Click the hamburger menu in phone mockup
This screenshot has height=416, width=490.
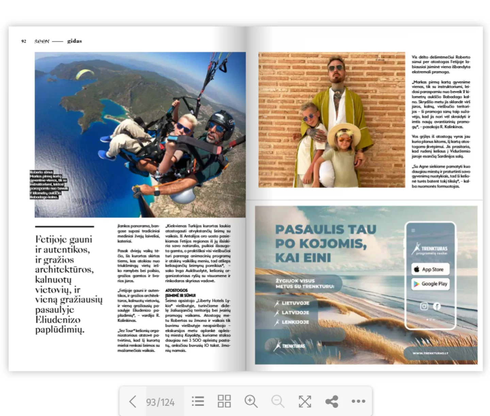click(x=413, y=230)
